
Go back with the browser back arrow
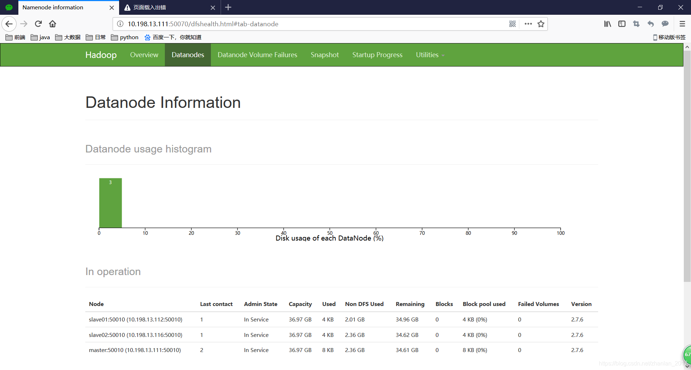pos(9,24)
